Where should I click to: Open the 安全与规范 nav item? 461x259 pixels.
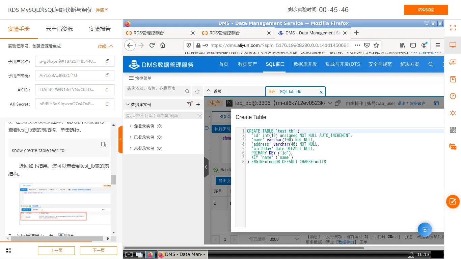pos(380,64)
